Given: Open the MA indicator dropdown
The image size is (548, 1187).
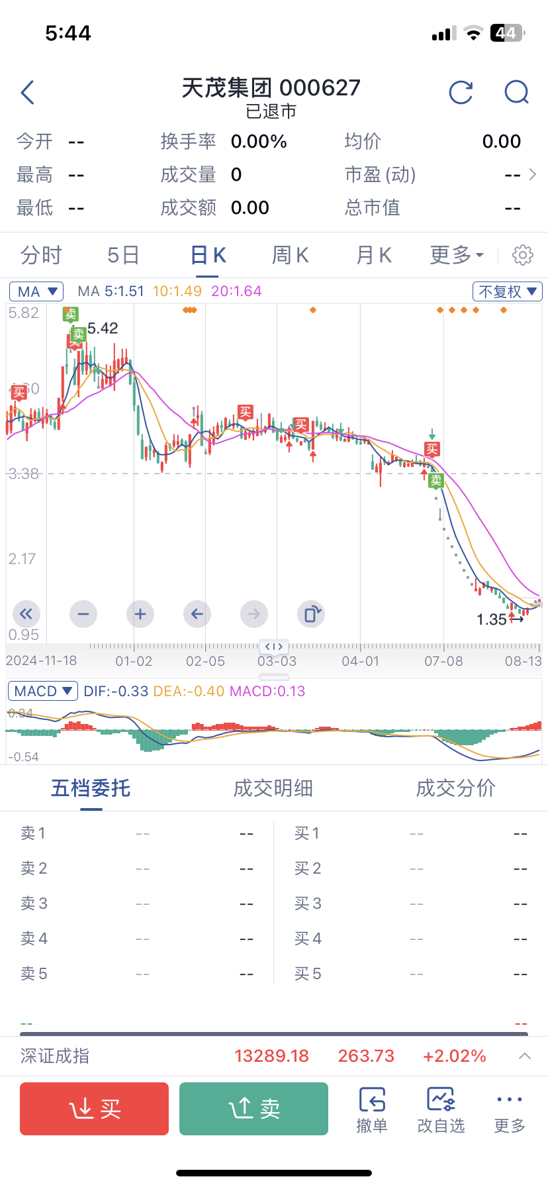Looking at the screenshot, I should (x=36, y=291).
